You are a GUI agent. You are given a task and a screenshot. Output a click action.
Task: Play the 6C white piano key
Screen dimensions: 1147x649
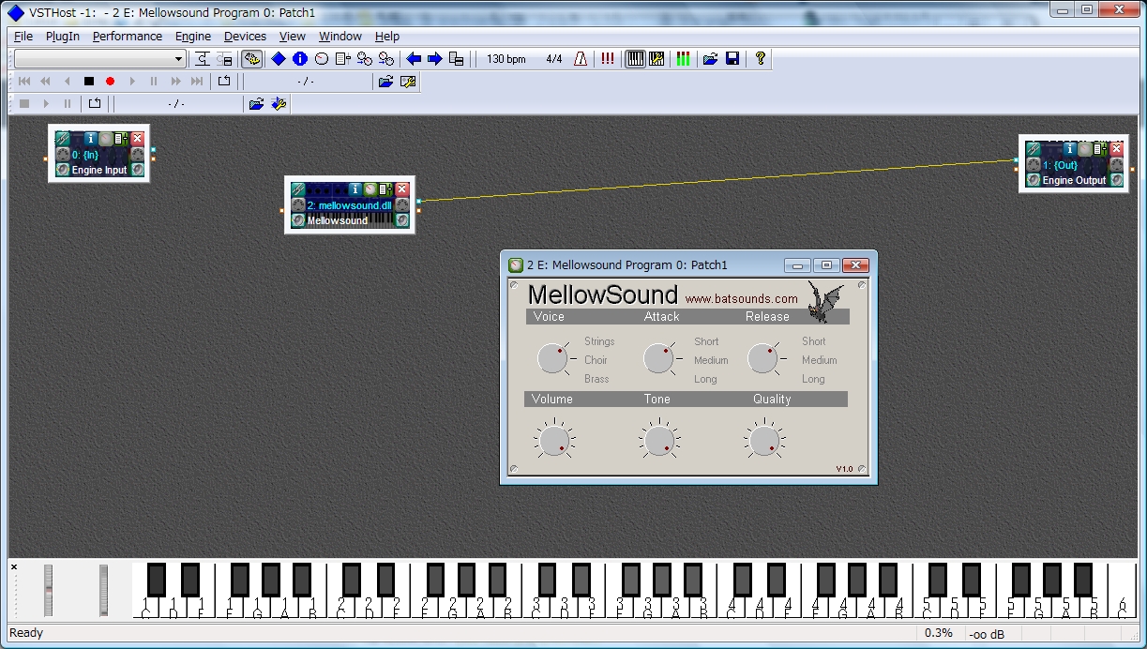point(1122,590)
